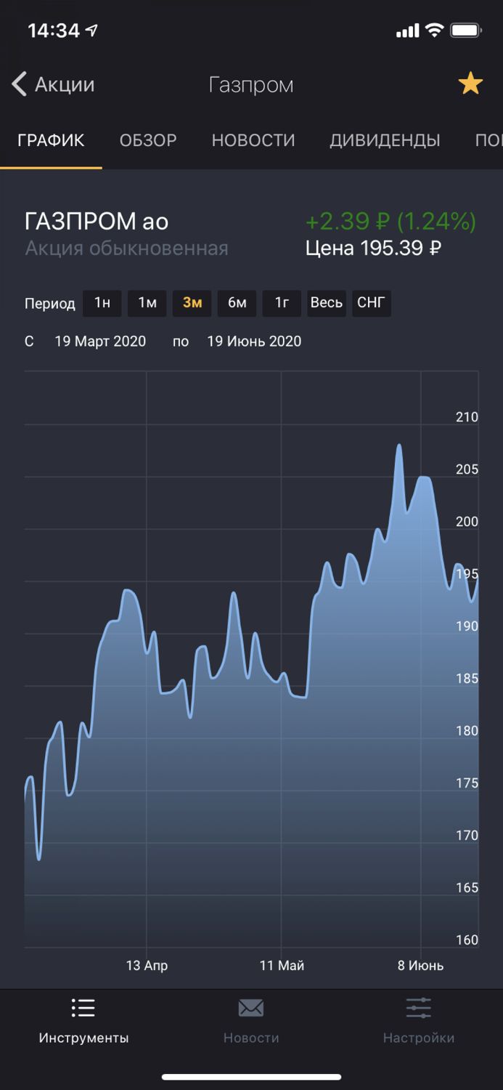The height and width of the screenshot is (1090, 503).
Task: Open the ДИВИДЕНДЫ tab
Action: (x=385, y=140)
